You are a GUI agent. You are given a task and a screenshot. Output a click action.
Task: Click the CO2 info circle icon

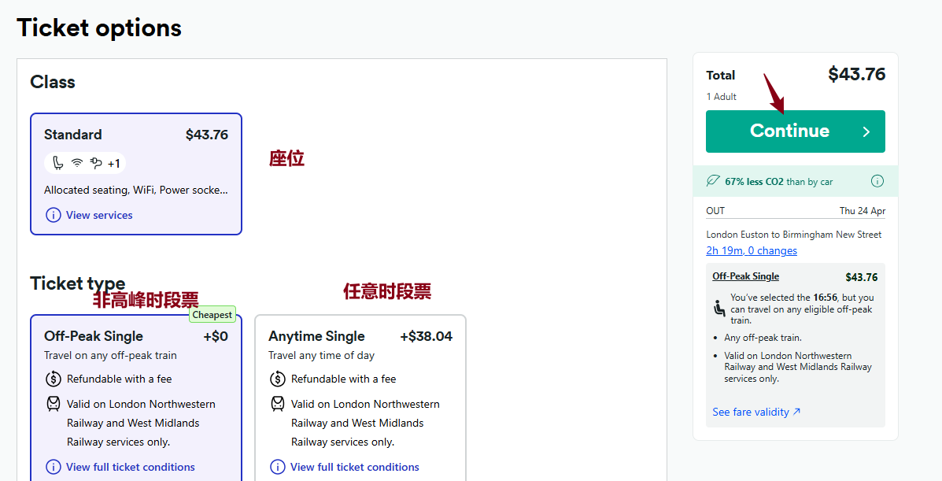[x=877, y=181]
